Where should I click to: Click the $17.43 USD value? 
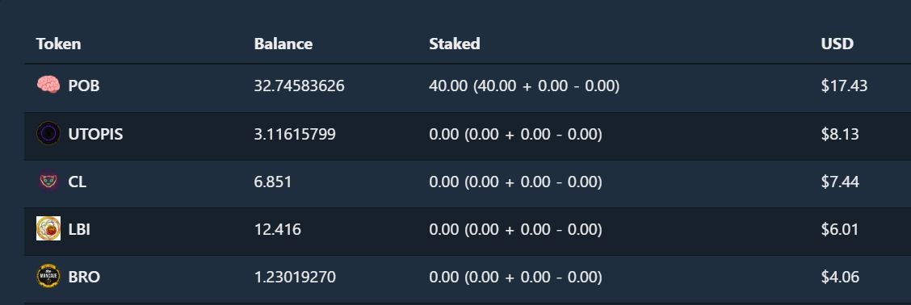tap(844, 86)
